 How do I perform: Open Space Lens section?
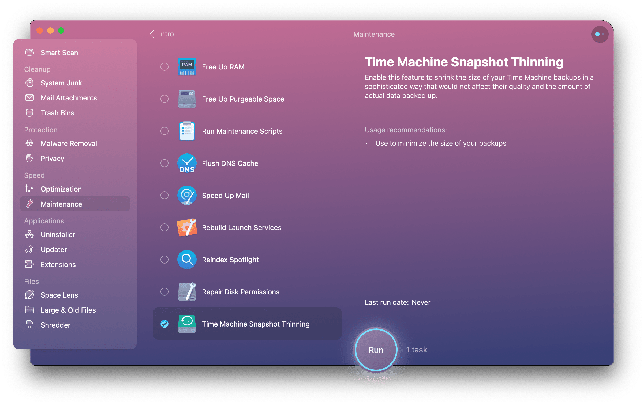tap(59, 295)
